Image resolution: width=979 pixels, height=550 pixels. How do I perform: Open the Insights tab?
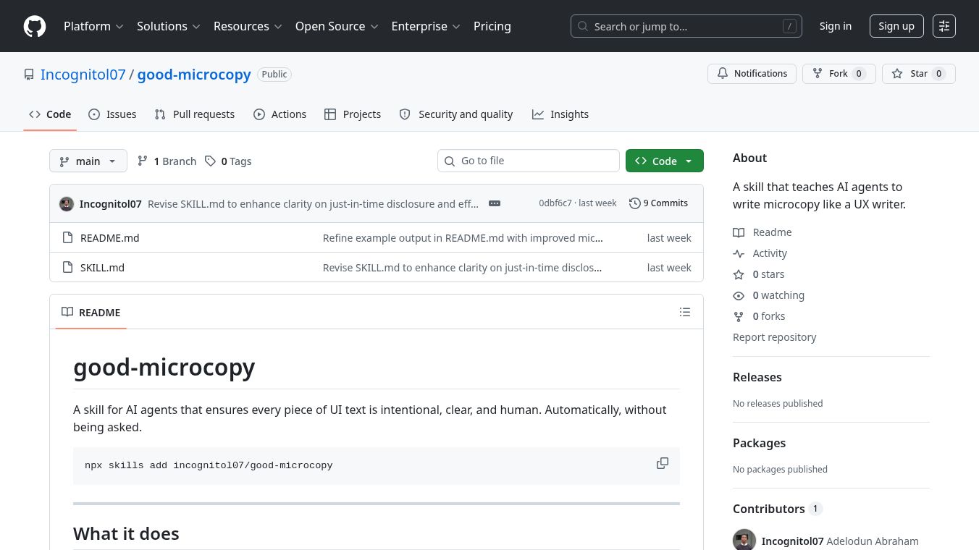(560, 114)
